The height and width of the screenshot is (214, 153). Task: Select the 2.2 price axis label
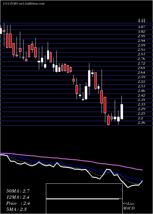(x=140, y=118)
